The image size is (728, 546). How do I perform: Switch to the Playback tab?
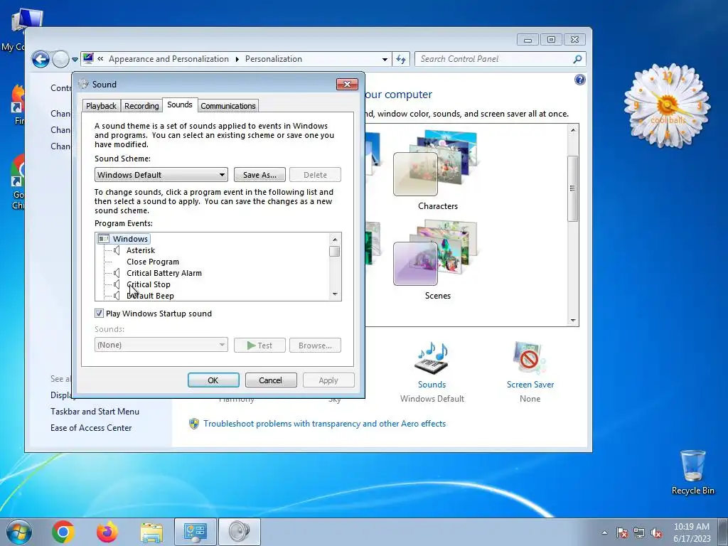pos(101,106)
